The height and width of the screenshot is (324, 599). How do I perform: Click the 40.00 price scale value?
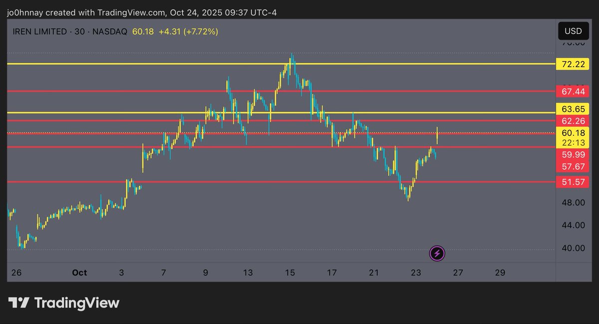coord(573,248)
